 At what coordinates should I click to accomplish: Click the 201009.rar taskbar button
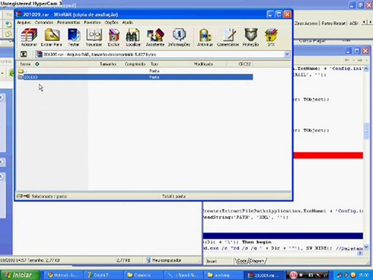[x=265, y=275]
